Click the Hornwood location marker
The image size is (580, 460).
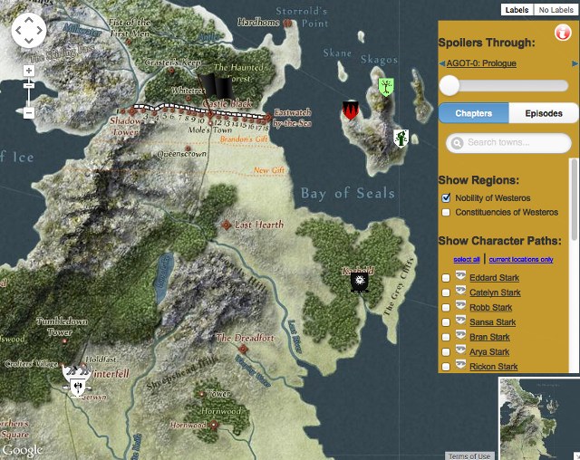point(214,425)
